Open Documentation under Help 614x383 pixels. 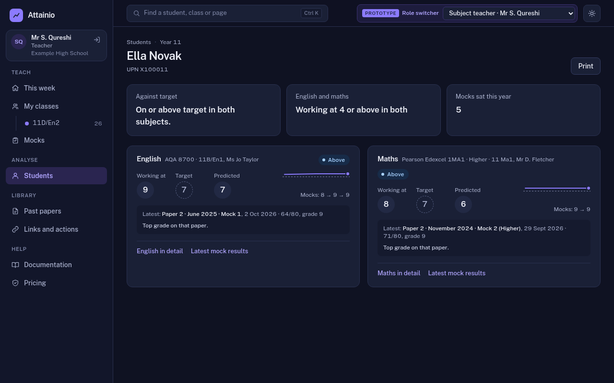(x=56, y=265)
